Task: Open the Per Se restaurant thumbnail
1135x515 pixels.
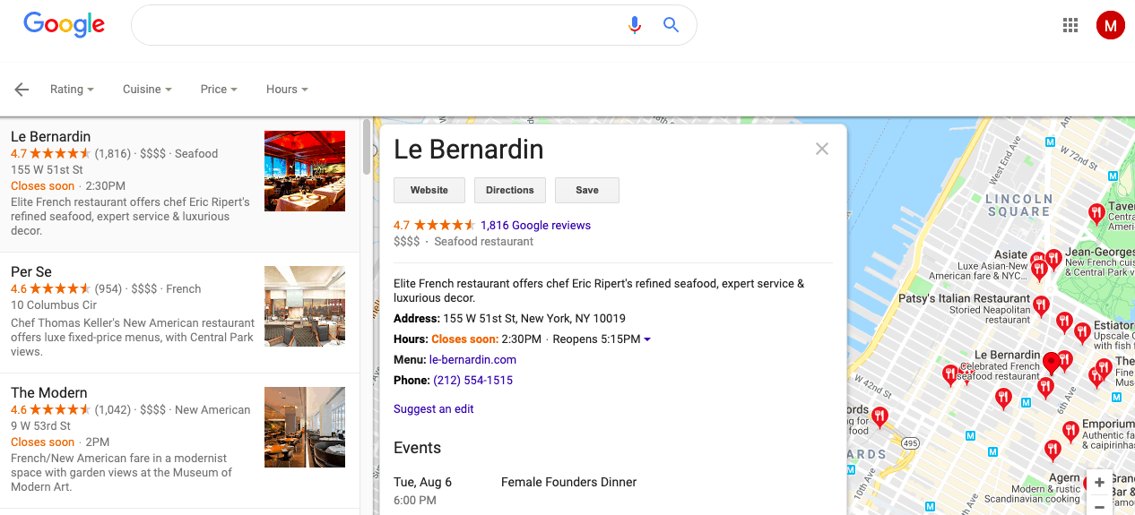Action: click(x=305, y=306)
